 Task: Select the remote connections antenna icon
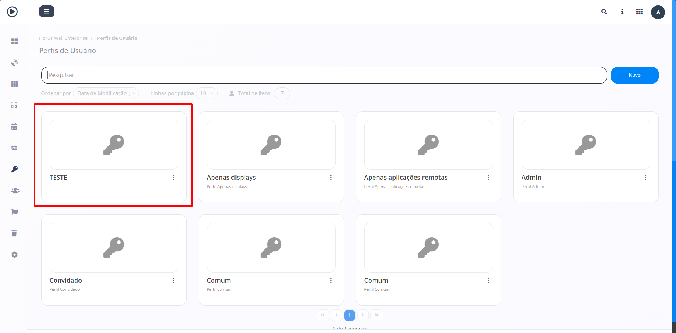click(14, 62)
